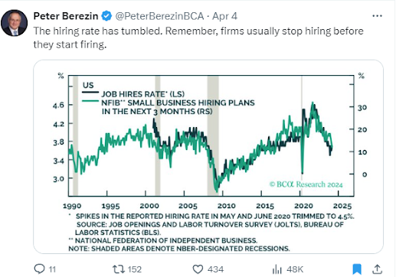
Task: Click the JOB HIRES RATE legend label
Action: tap(143, 94)
